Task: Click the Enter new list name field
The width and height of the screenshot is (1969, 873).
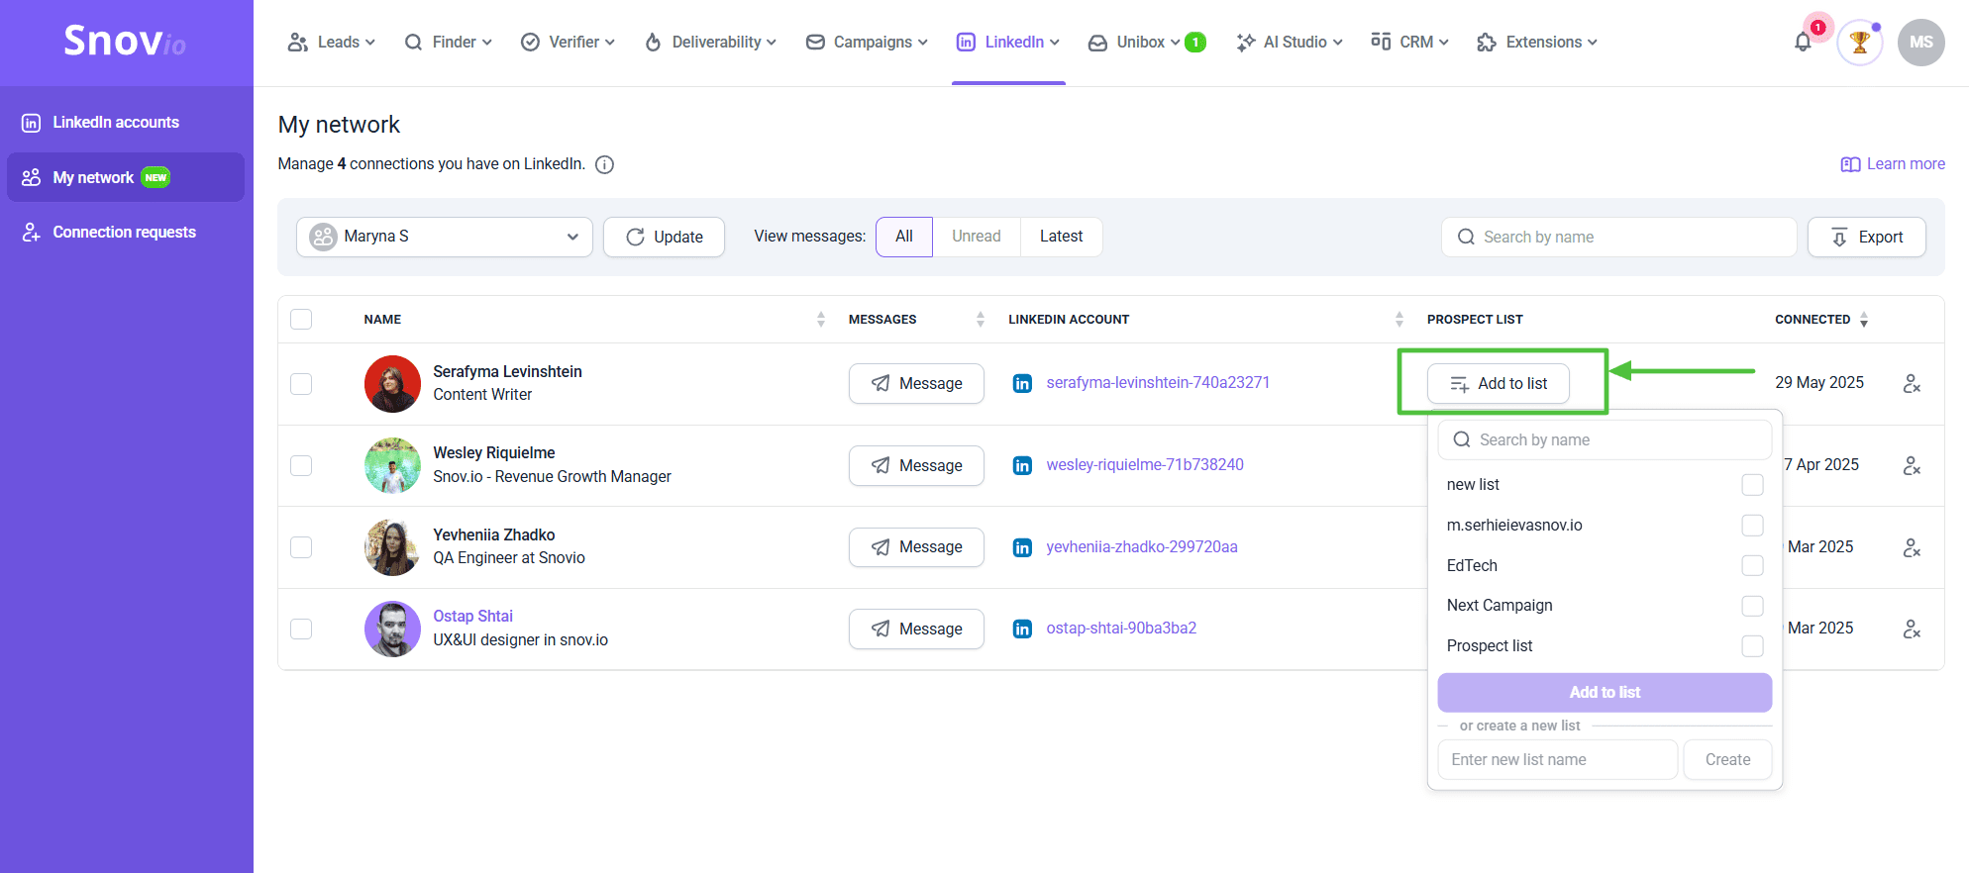Action: coord(1557,760)
